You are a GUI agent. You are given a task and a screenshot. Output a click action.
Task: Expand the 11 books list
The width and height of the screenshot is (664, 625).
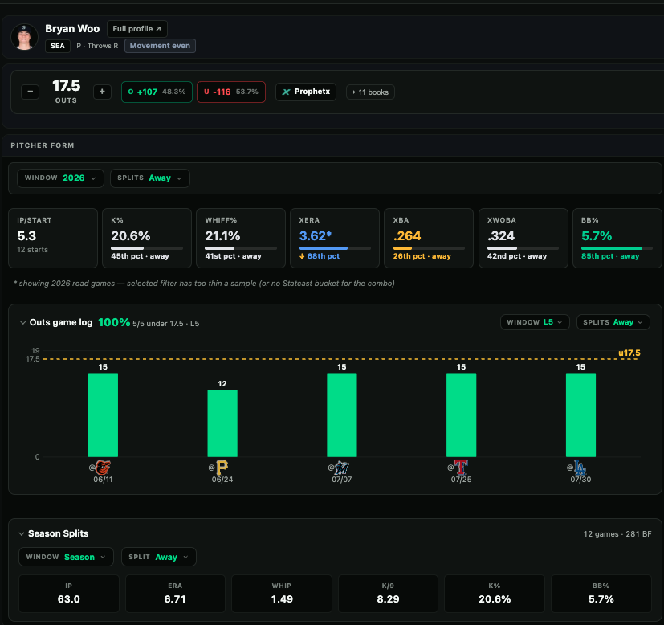(x=370, y=92)
